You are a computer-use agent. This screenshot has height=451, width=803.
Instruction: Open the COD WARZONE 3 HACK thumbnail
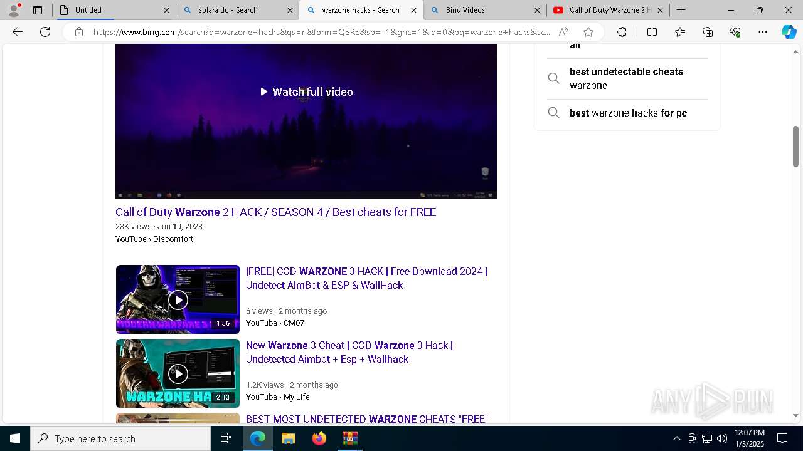pos(178,299)
